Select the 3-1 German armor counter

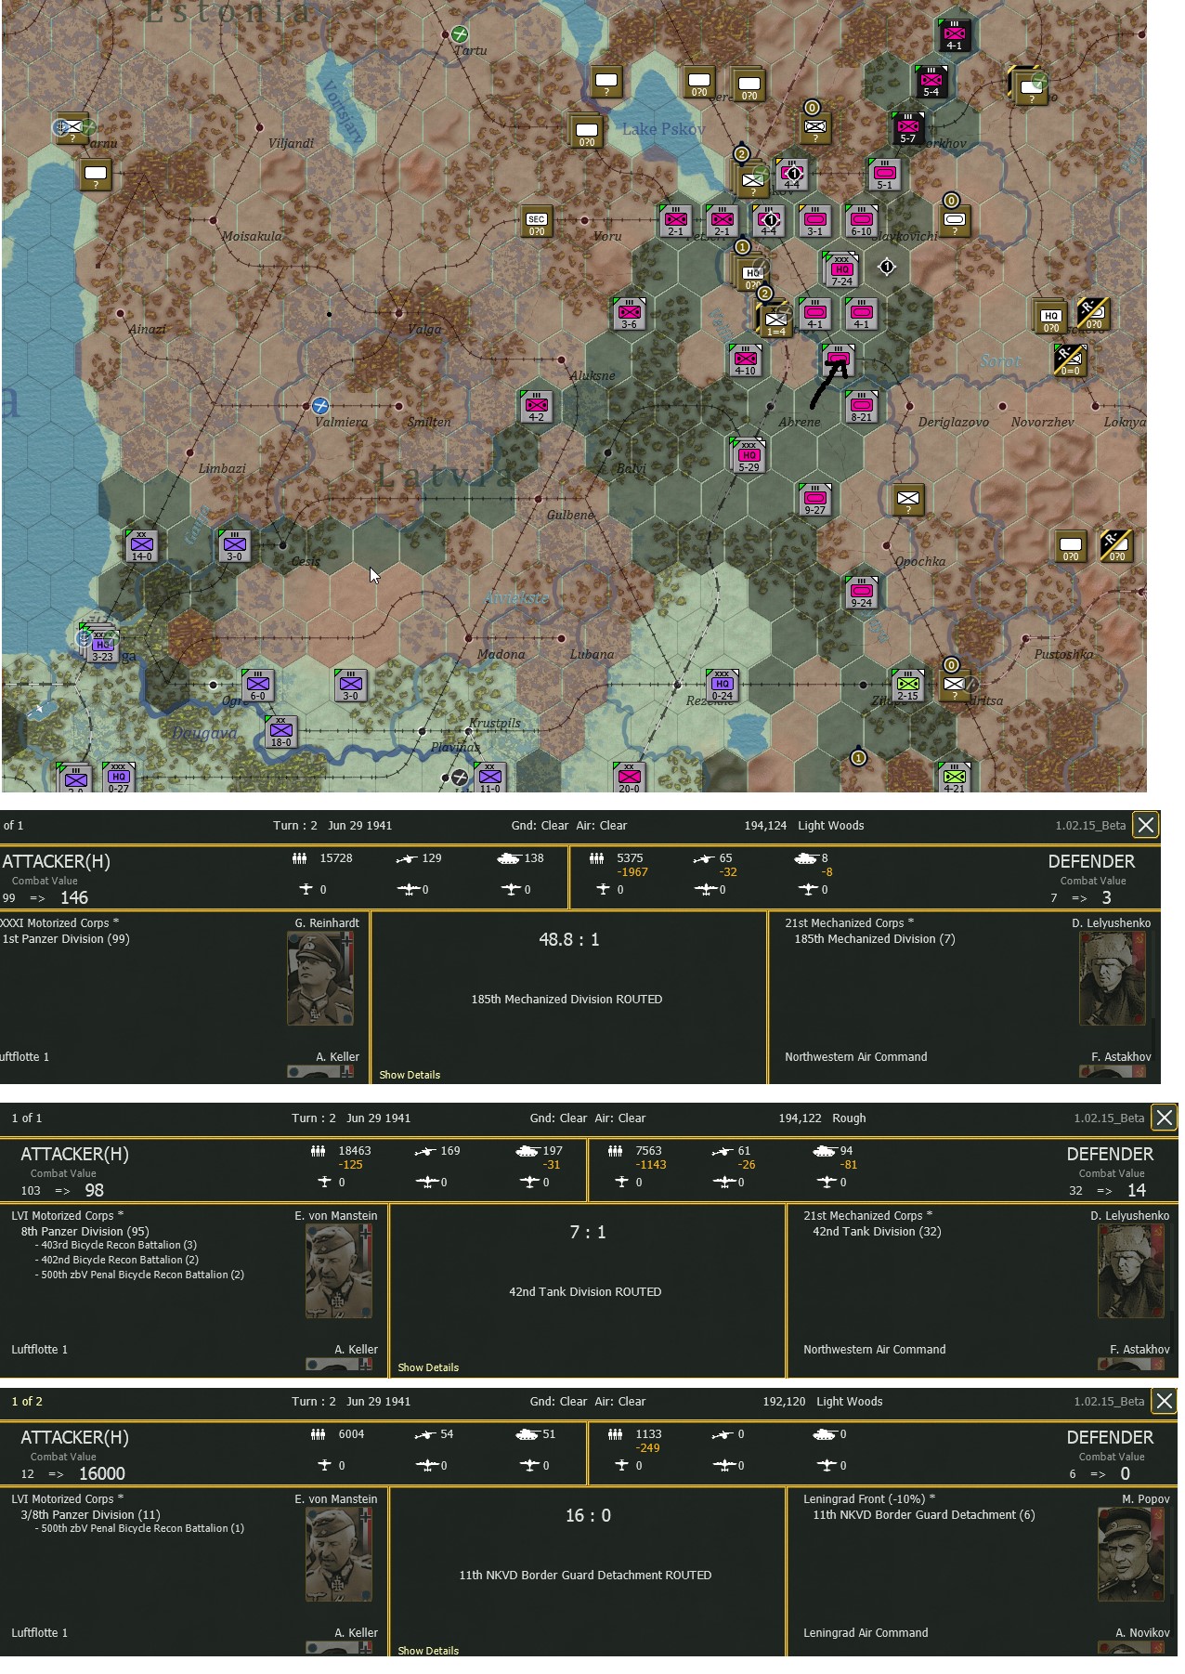[814, 221]
